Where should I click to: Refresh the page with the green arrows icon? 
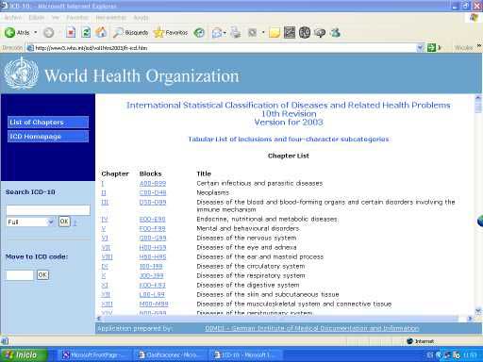tap(86, 32)
